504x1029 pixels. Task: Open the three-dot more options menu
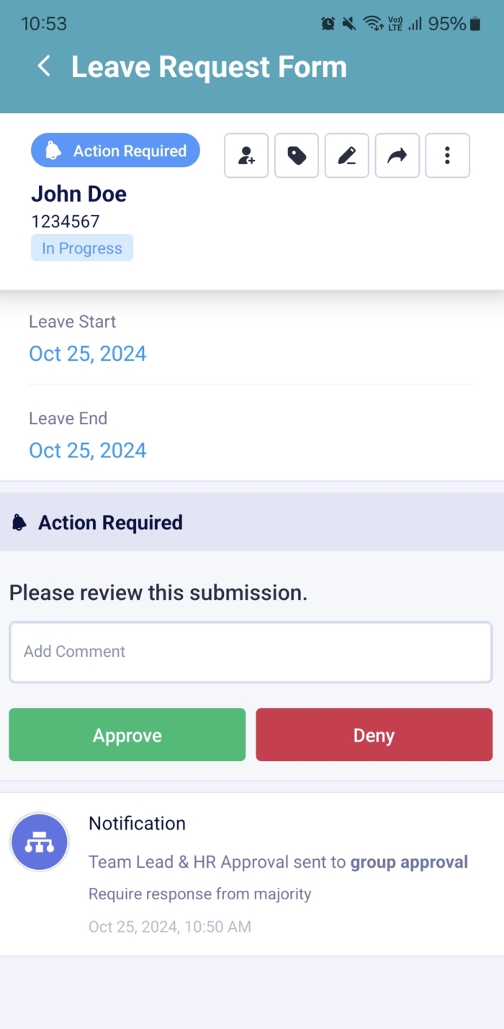tap(448, 156)
